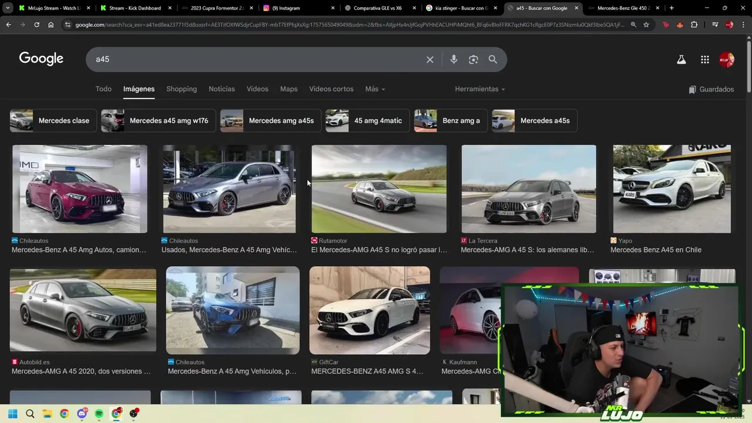The width and height of the screenshot is (752, 423).
Task: Switch to the Videos search tab
Action: (257, 89)
